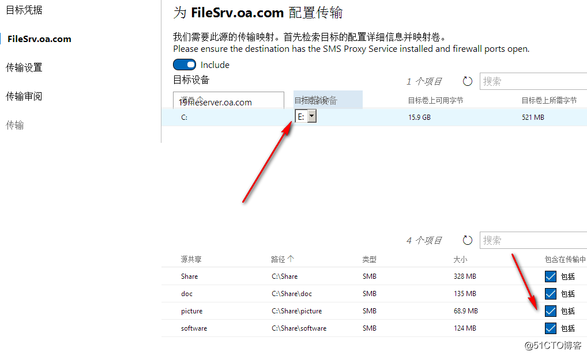
Task: Click the 135 MB size cell
Action: pos(465,294)
